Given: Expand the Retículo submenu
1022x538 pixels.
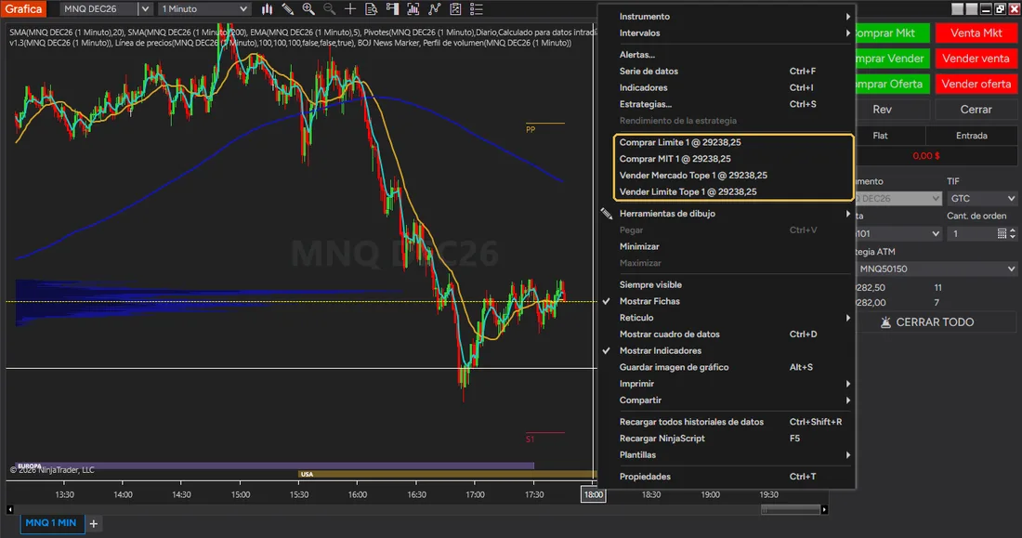Looking at the screenshot, I should point(727,318).
